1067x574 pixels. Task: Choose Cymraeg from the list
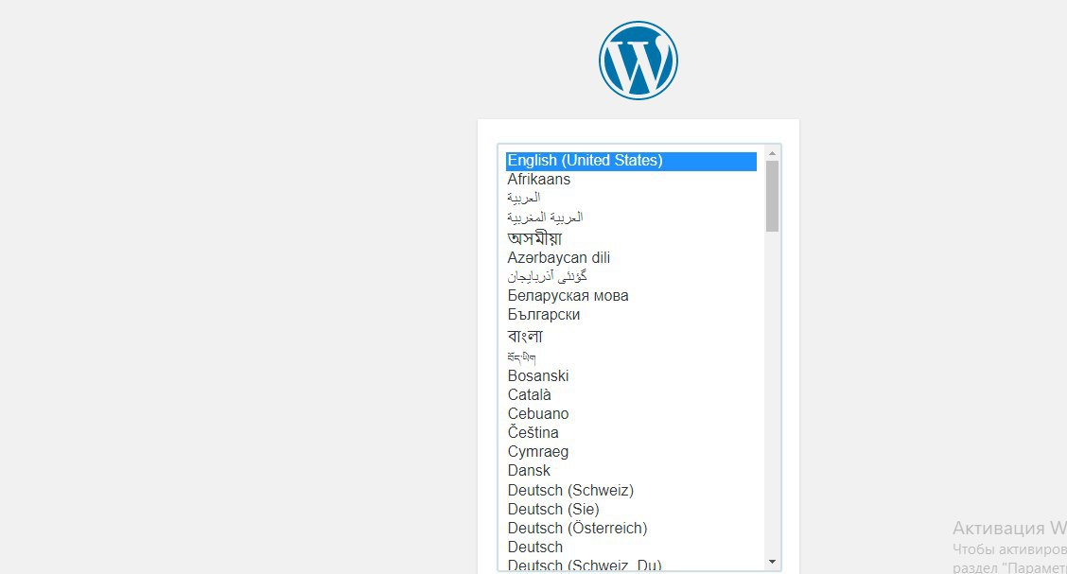coord(631,452)
